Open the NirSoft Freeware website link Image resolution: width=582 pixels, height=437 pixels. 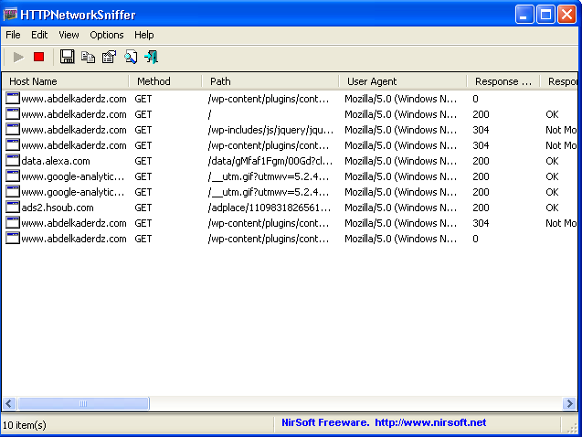click(384, 422)
